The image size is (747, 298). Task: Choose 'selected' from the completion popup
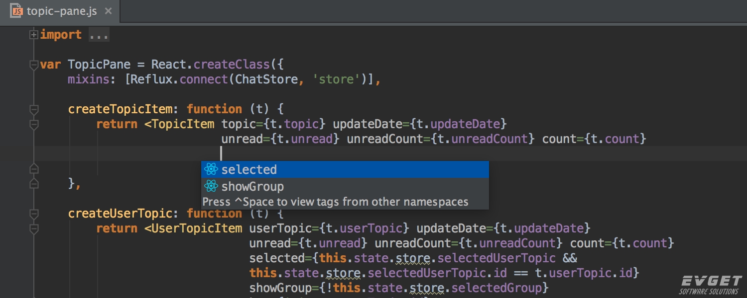[x=345, y=169]
